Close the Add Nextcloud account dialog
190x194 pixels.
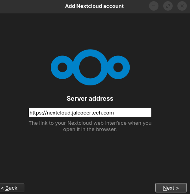182,6
